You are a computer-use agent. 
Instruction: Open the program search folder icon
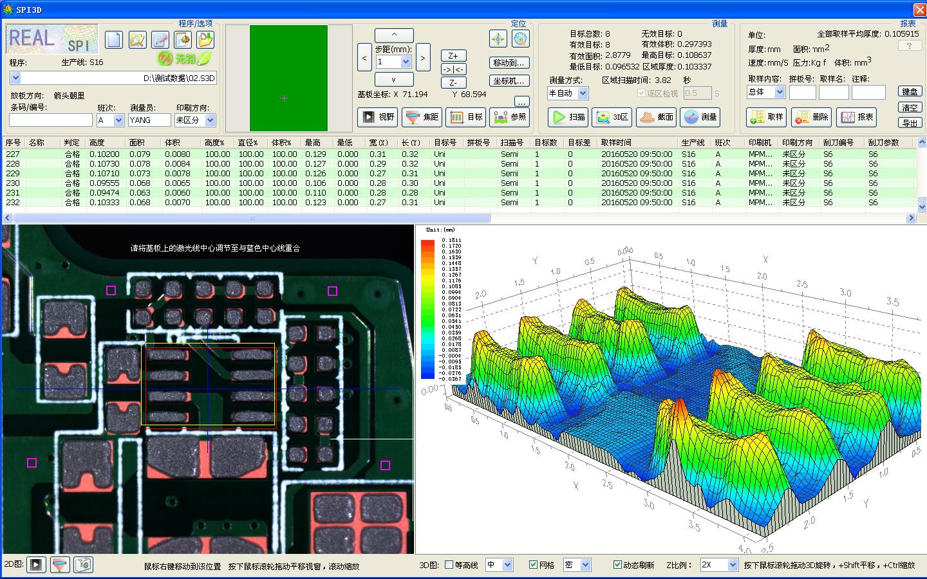click(x=136, y=40)
